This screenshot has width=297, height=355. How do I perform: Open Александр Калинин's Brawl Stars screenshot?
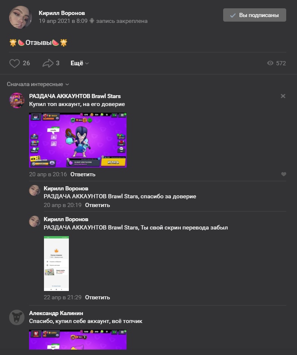tap(78, 340)
